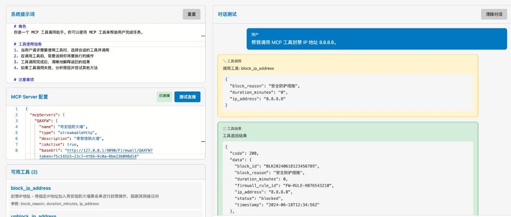The height and width of the screenshot is (217, 511).
Task: Click the tool call JSON parameters block
Action: tap(347, 92)
